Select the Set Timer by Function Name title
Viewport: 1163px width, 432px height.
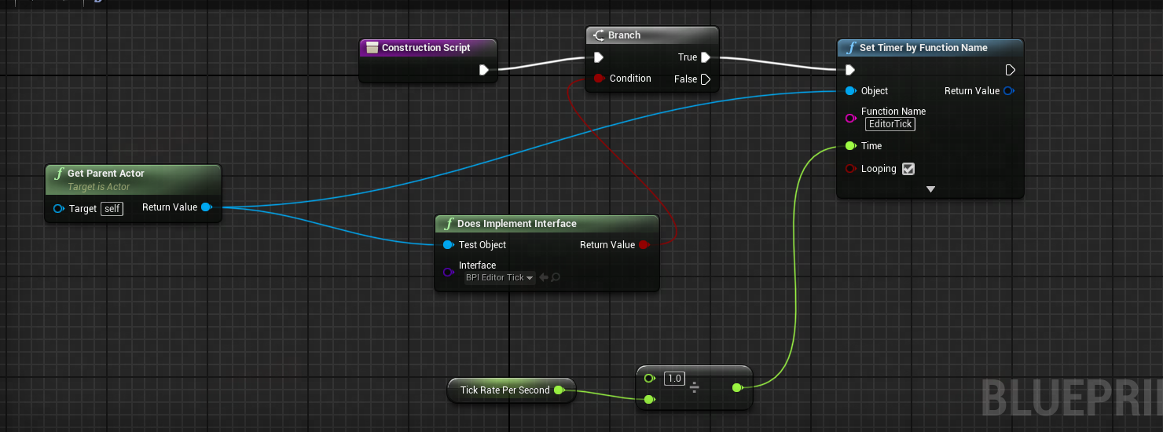pyautogui.click(x=923, y=48)
